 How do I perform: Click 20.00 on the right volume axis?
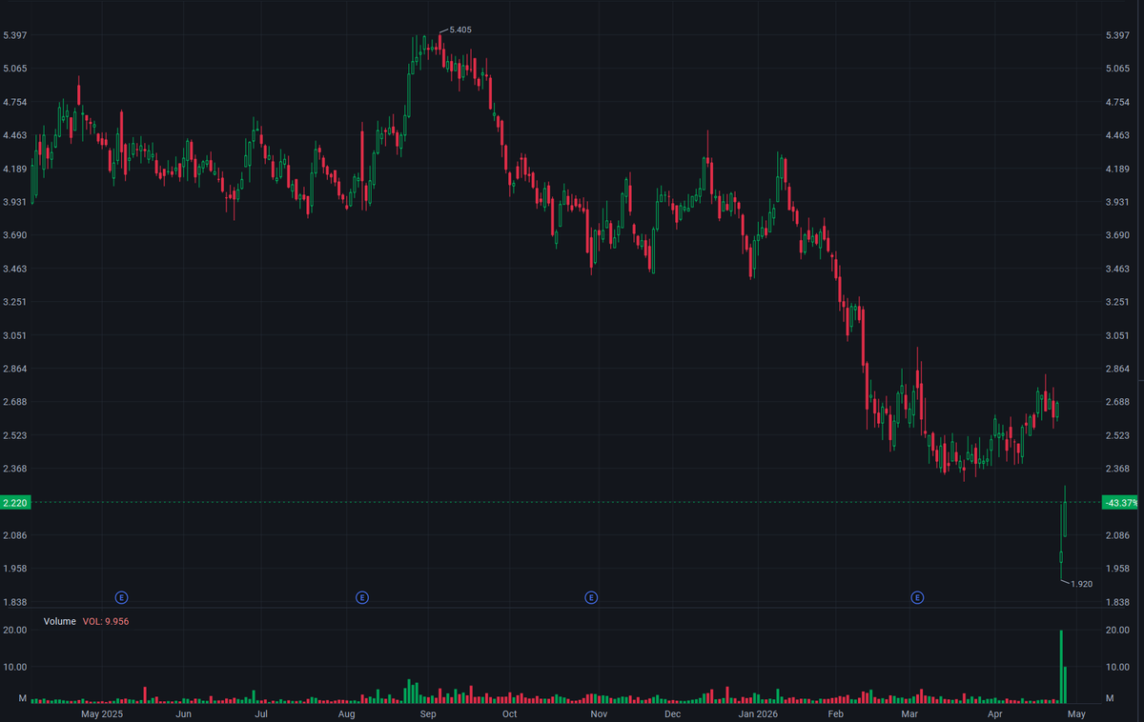1117,631
